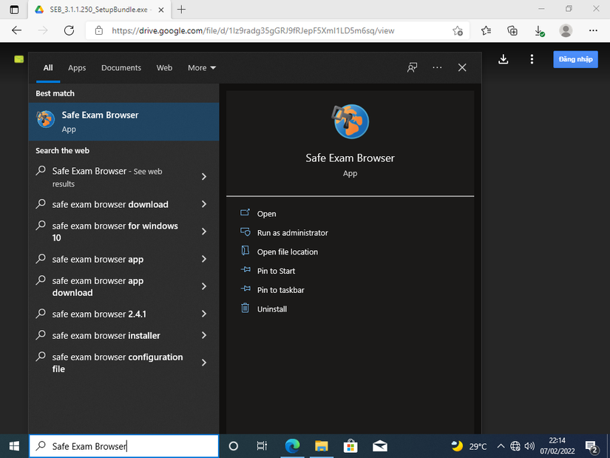610x458 pixels.
Task: Open Edge Settings and more menu
Action: pos(593,30)
